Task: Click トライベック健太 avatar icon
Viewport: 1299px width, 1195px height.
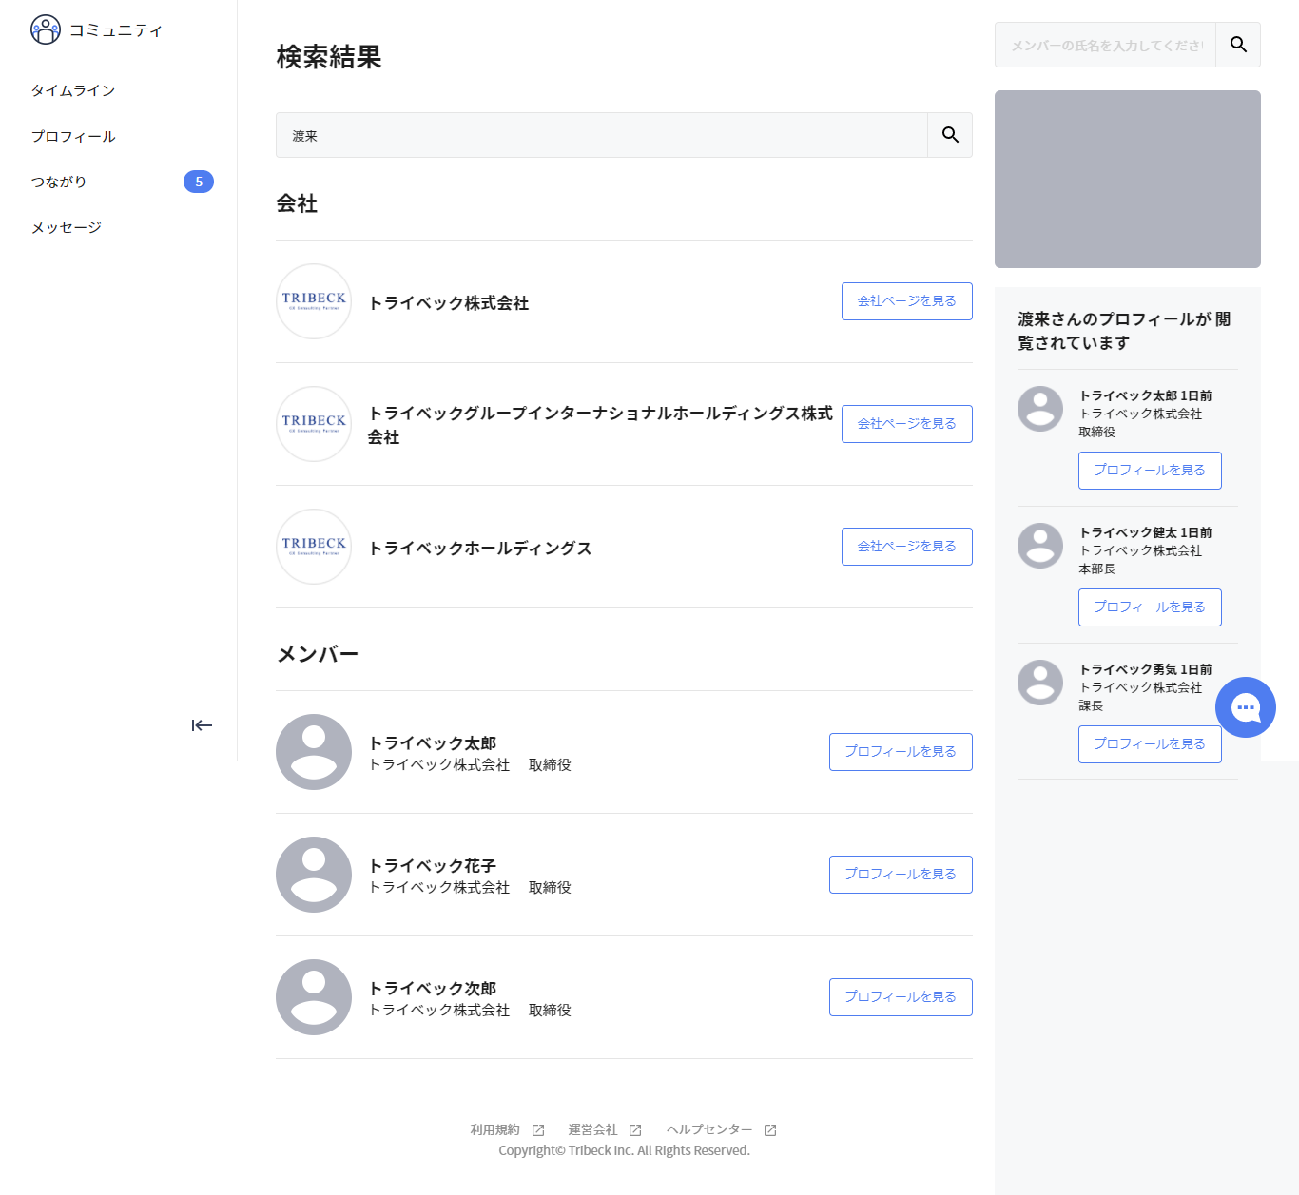Action: pyautogui.click(x=1040, y=546)
